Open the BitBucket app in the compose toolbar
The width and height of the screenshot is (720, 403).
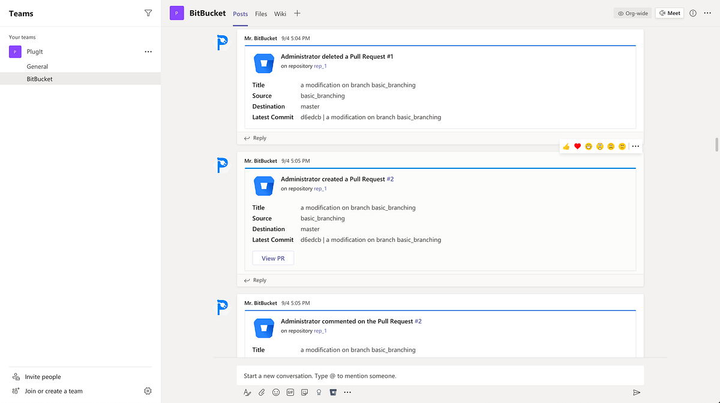point(333,392)
